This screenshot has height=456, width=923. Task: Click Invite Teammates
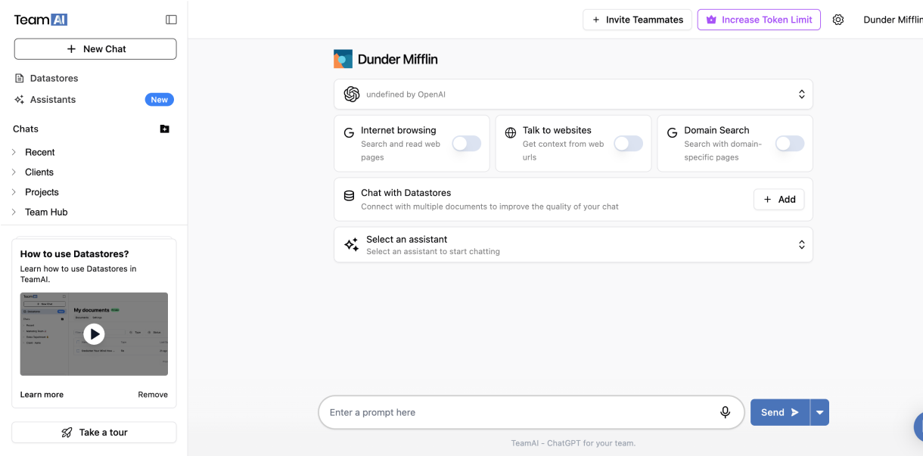coord(636,19)
